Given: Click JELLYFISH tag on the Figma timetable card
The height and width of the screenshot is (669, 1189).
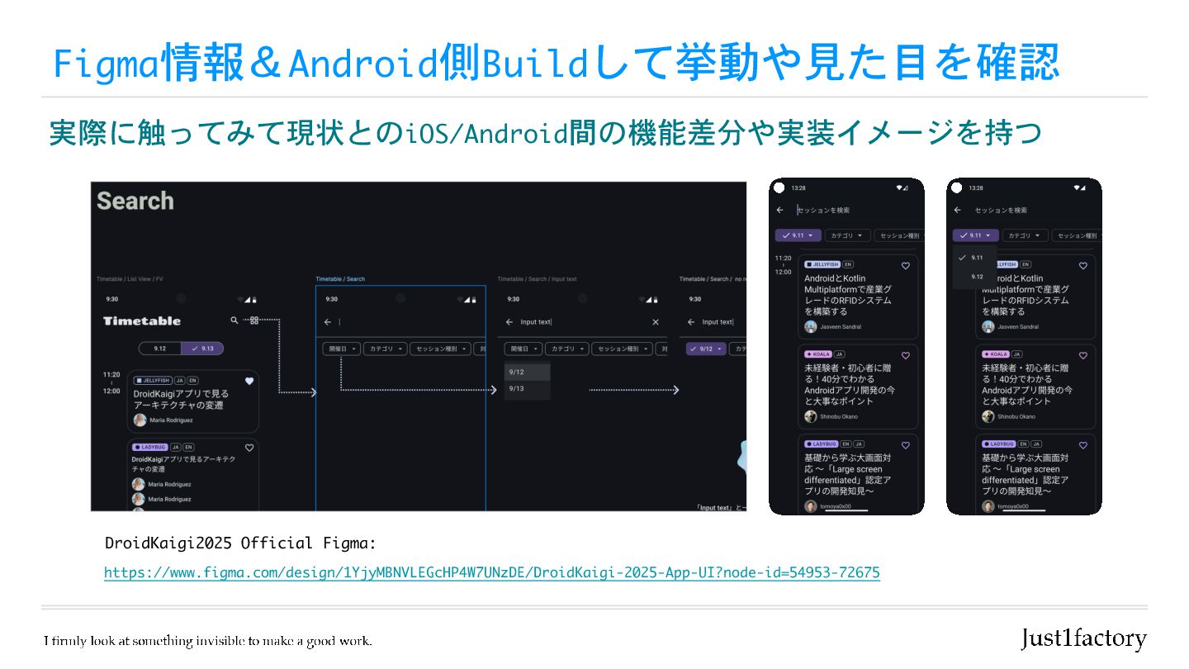Looking at the screenshot, I should tap(152, 381).
